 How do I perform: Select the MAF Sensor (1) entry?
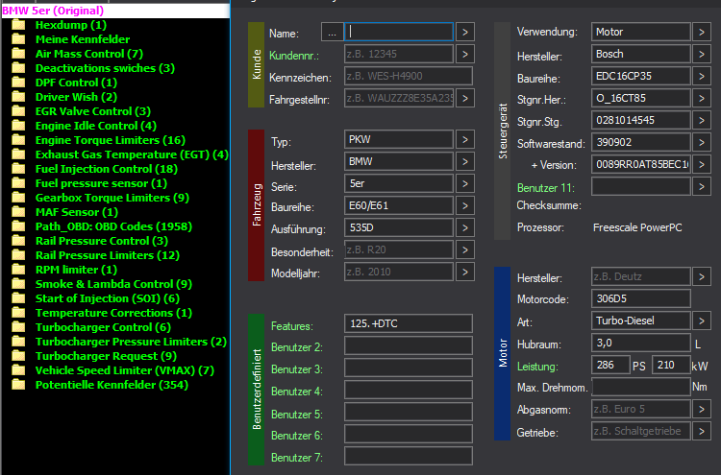77,212
